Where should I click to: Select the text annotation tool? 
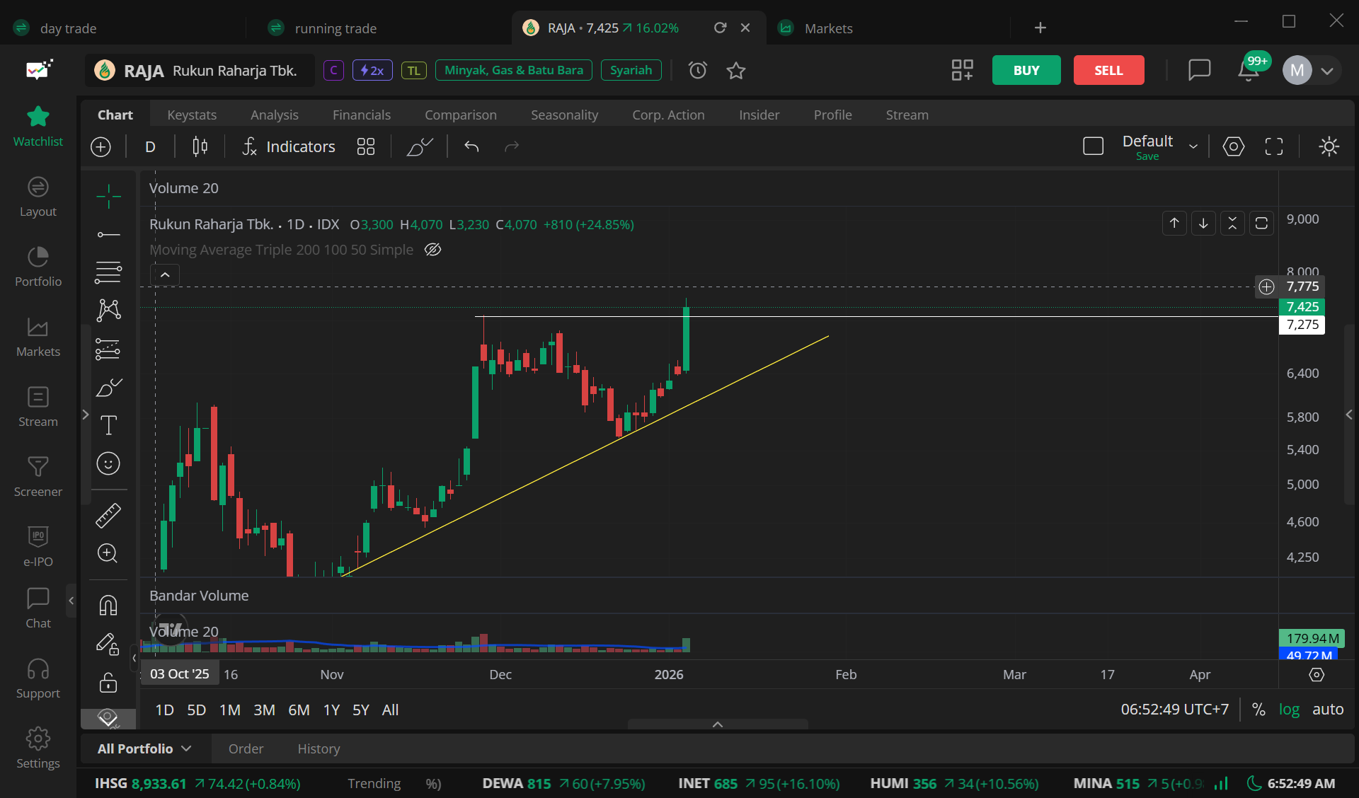(108, 425)
